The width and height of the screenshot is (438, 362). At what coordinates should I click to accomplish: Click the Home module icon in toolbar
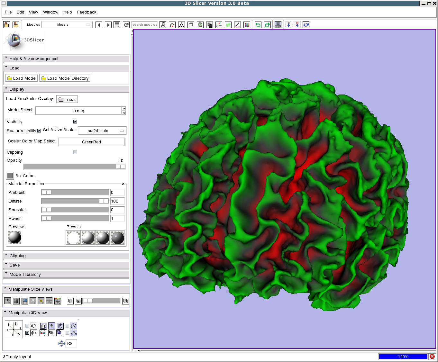click(x=172, y=25)
